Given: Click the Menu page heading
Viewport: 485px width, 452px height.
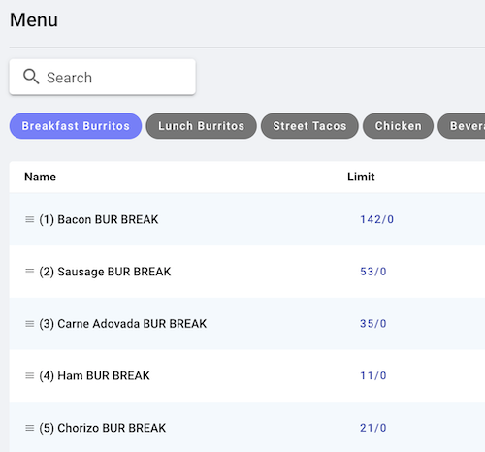Looking at the screenshot, I should click(x=34, y=20).
